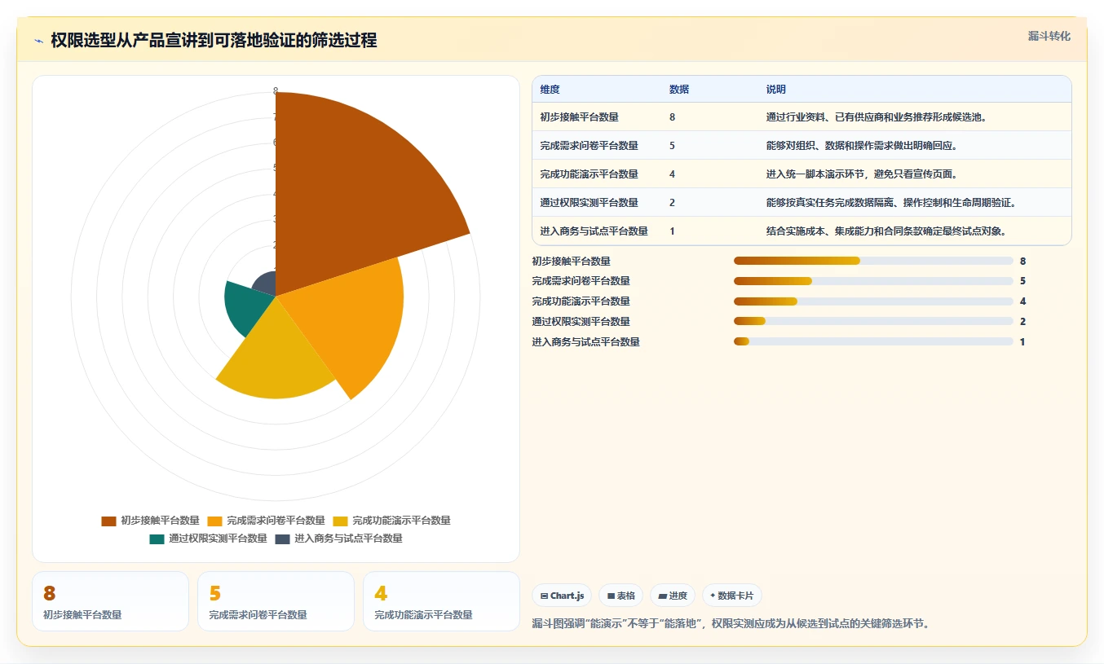Click the 说明 column header
Image resolution: width=1104 pixels, height=664 pixels.
(x=776, y=90)
